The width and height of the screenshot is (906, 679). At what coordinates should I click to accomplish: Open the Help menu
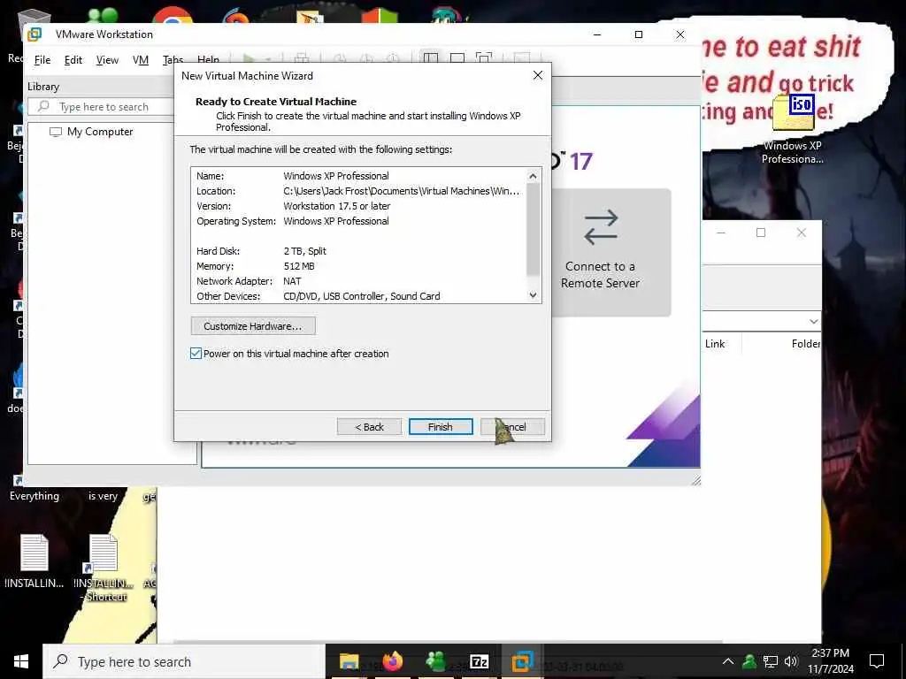tap(208, 59)
